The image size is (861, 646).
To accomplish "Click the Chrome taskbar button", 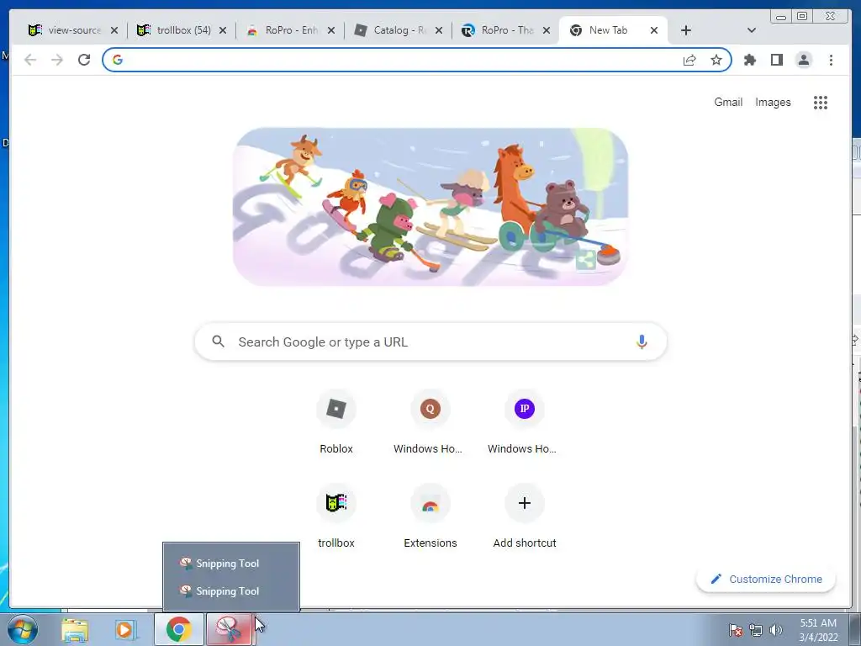I will [178, 629].
